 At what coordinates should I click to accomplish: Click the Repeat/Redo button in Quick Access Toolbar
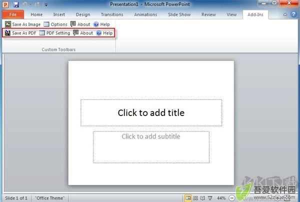tap(38, 4)
